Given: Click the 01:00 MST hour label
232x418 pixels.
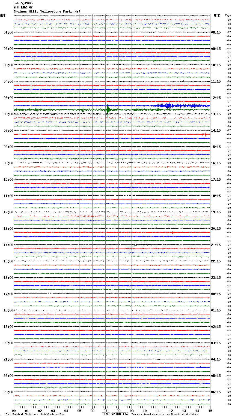Looking at the screenshot, I should (x=8, y=32).
